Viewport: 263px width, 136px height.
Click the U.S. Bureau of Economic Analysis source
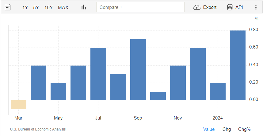click(x=38, y=129)
